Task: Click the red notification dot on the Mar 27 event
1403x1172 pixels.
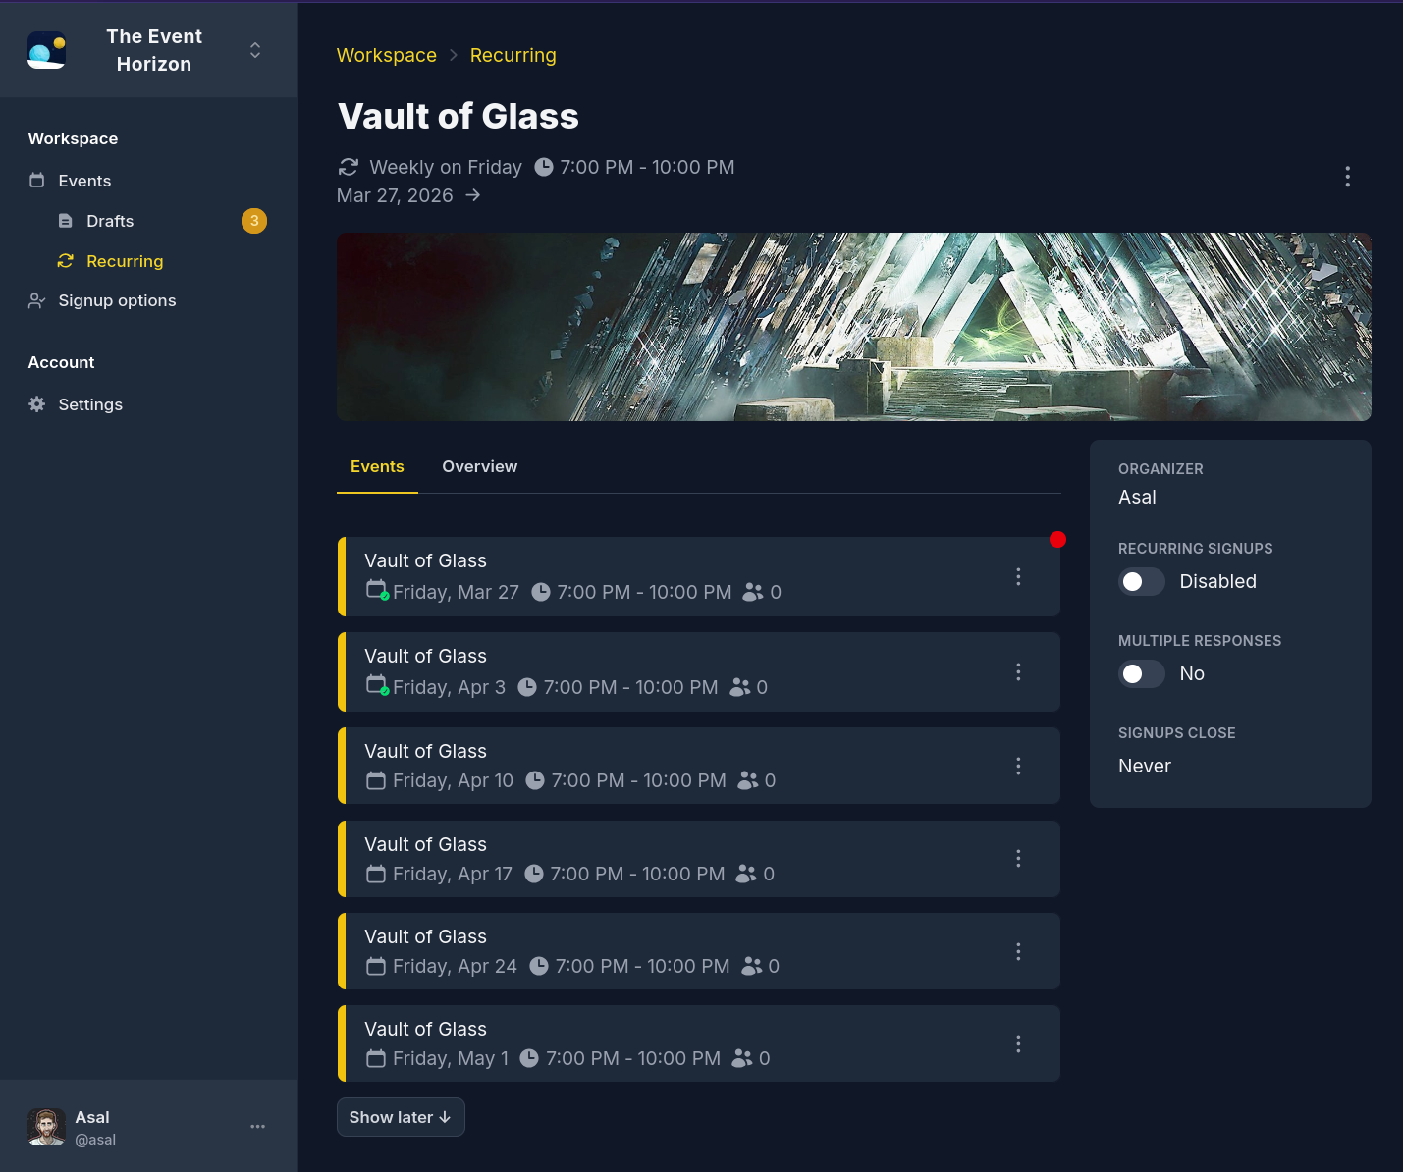Action: [1057, 539]
